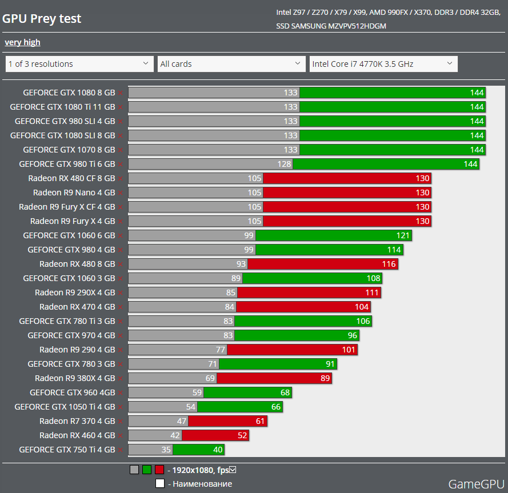
Task: Select the 'very high' quality tab
Action: [x=22, y=42]
